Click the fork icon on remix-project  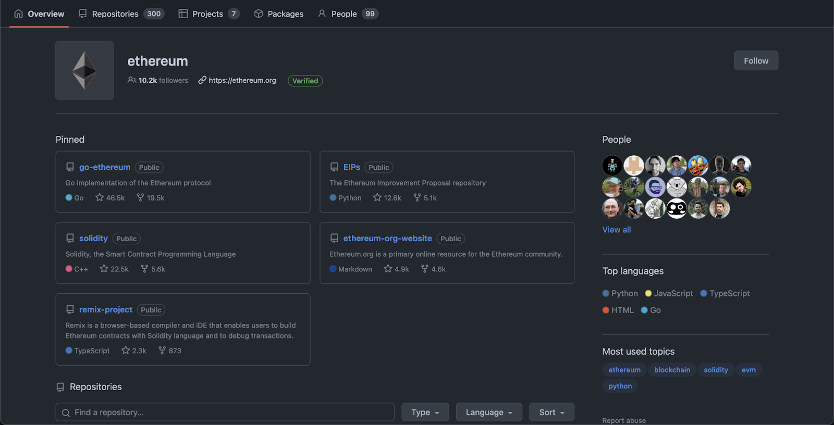(x=162, y=351)
